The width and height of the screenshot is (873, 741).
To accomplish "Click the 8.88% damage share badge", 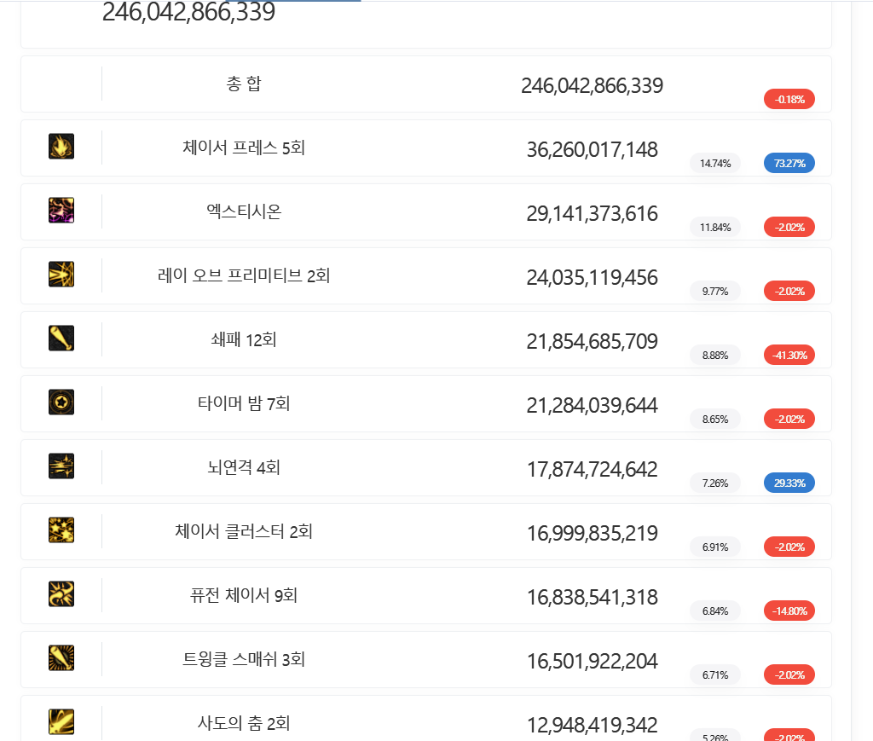I will (715, 355).
